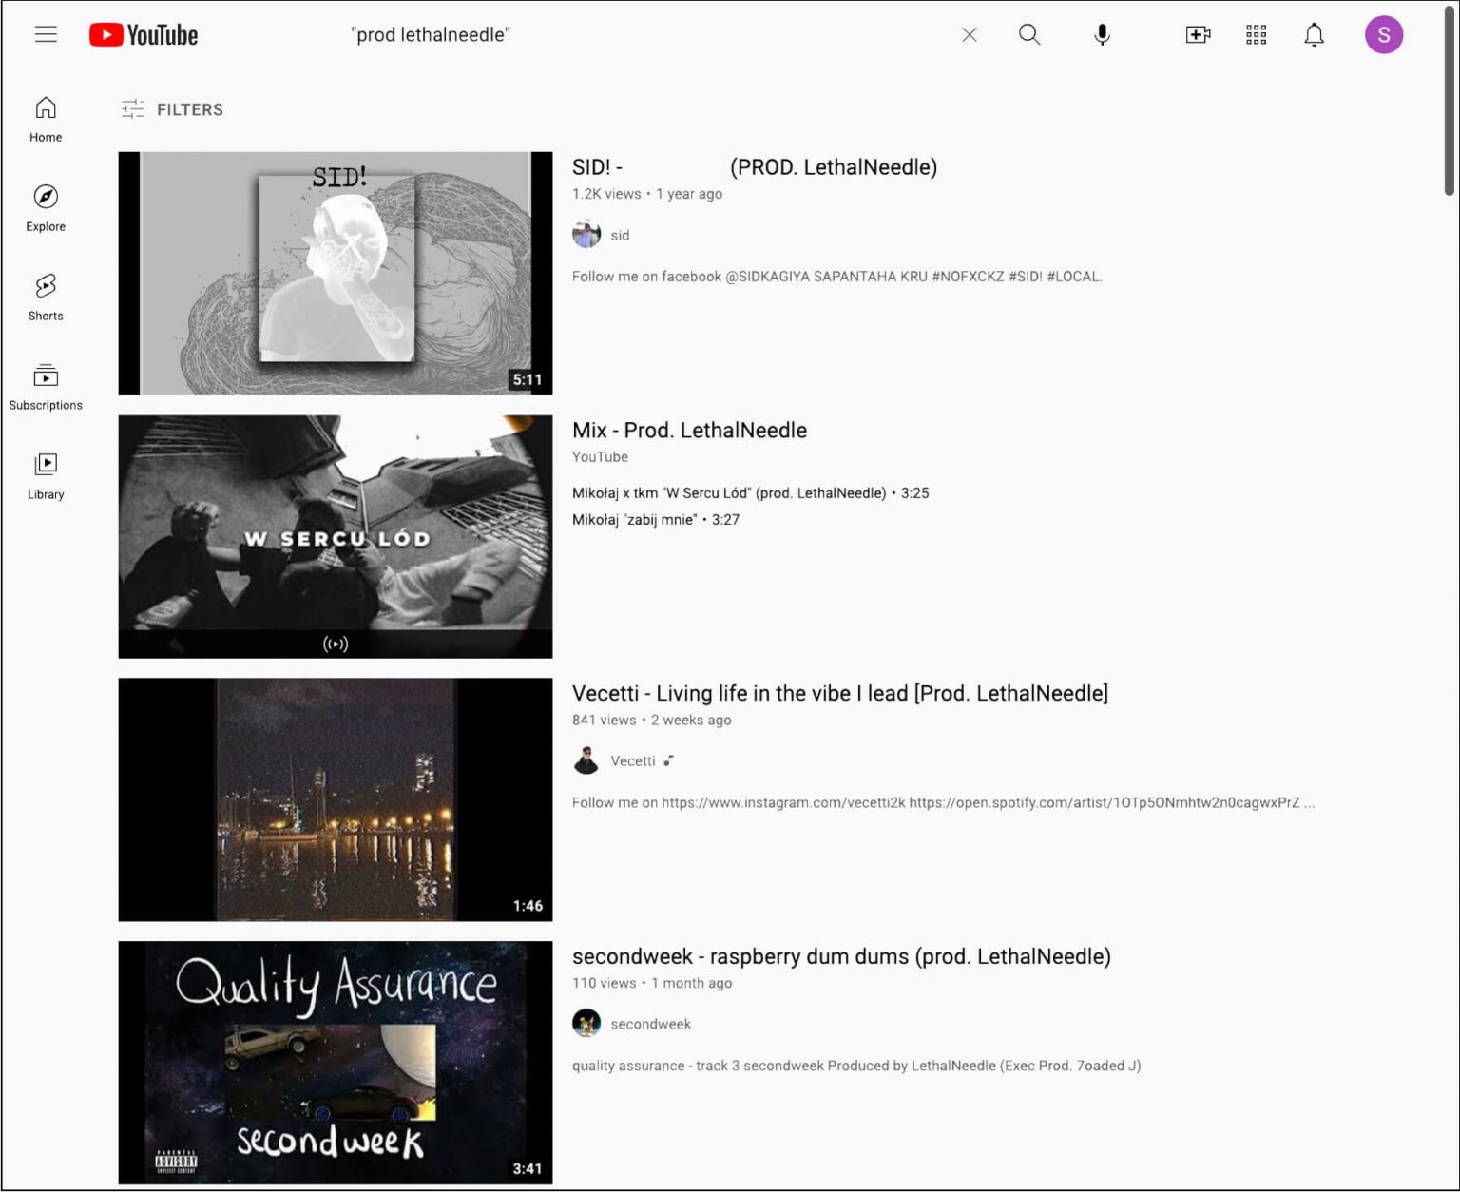1460x1192 pixels.
Task: Open Subscriptions in the sidebar
Action: coord(46,387)
